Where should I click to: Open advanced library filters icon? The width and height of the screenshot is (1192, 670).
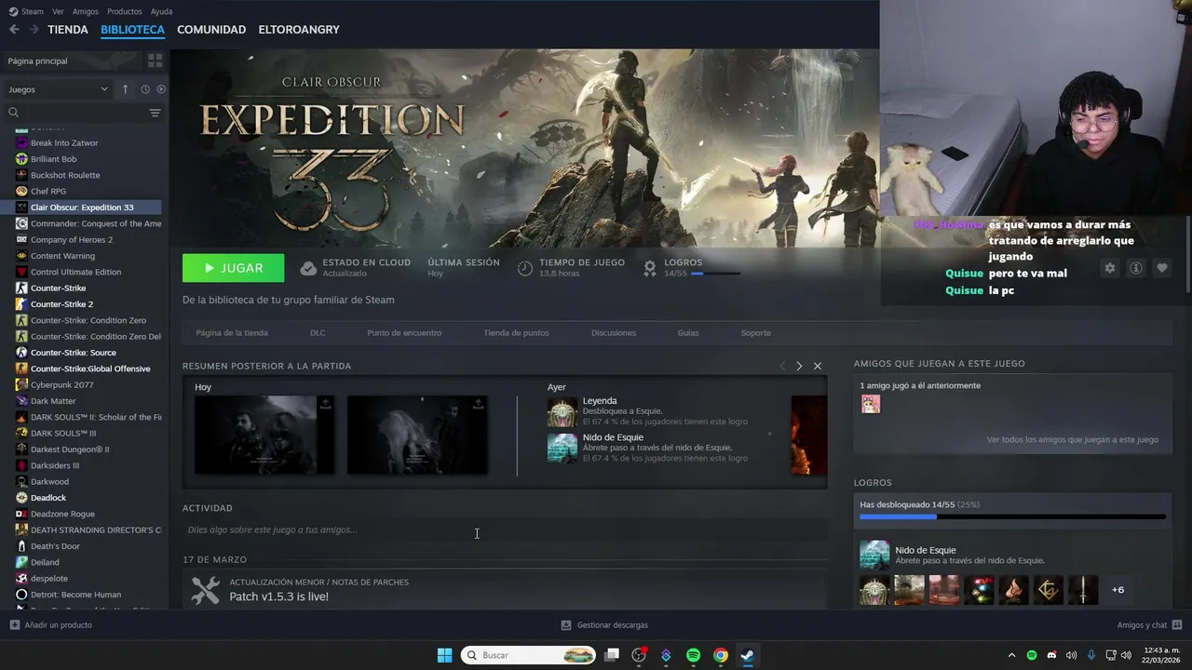tap(156, 113)
